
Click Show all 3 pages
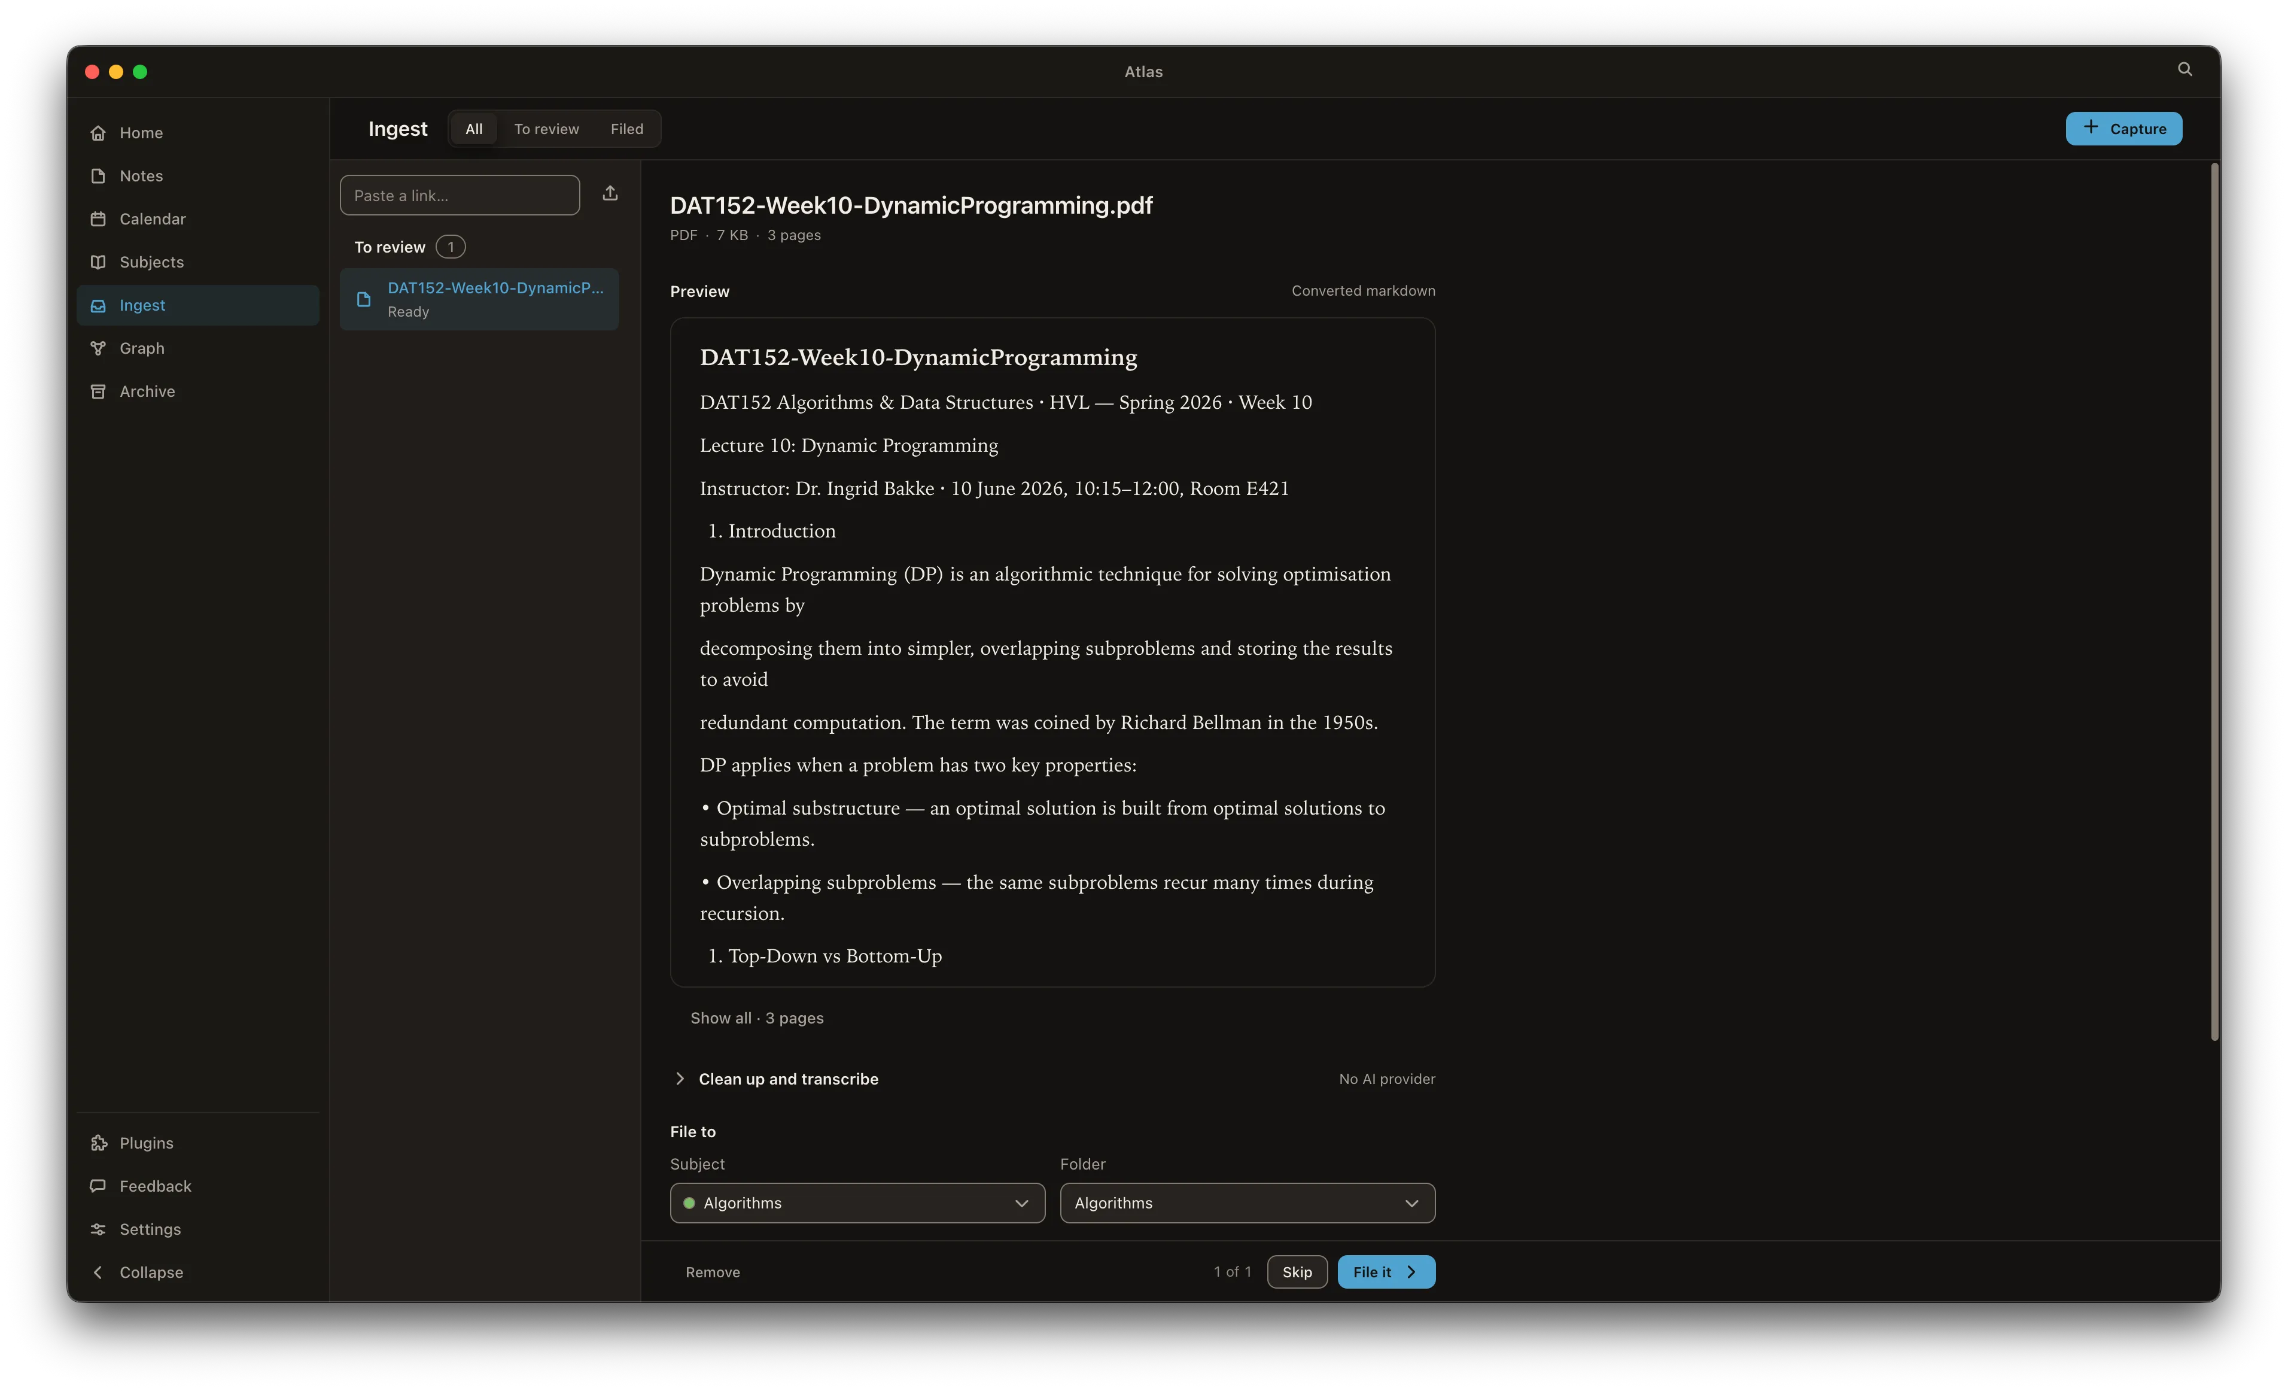click(x=757, y=1018)
